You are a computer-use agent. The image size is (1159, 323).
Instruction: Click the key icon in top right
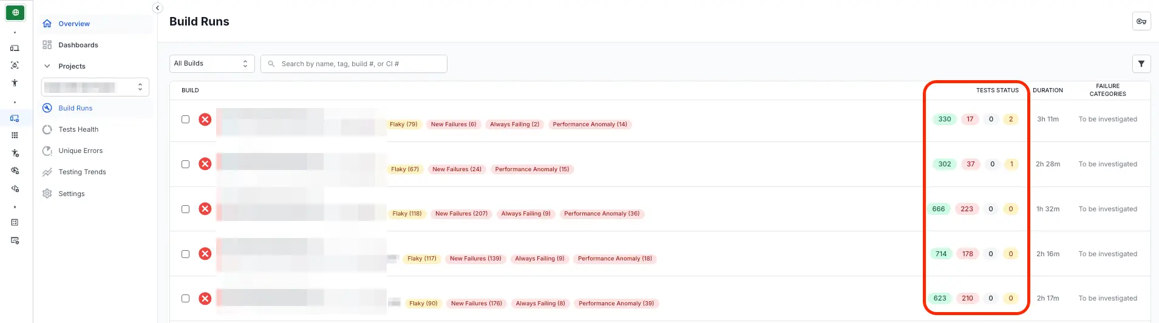pyautogui.click(x=1141, y=21)
